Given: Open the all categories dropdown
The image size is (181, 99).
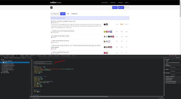Looking at the screenshot, I should (x=55, y=14).
